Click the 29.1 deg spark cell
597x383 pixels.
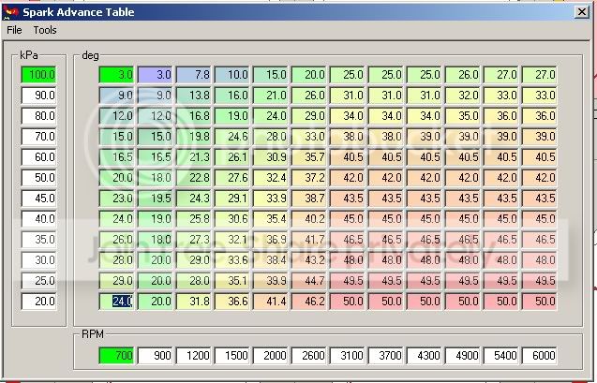point(231,199)
